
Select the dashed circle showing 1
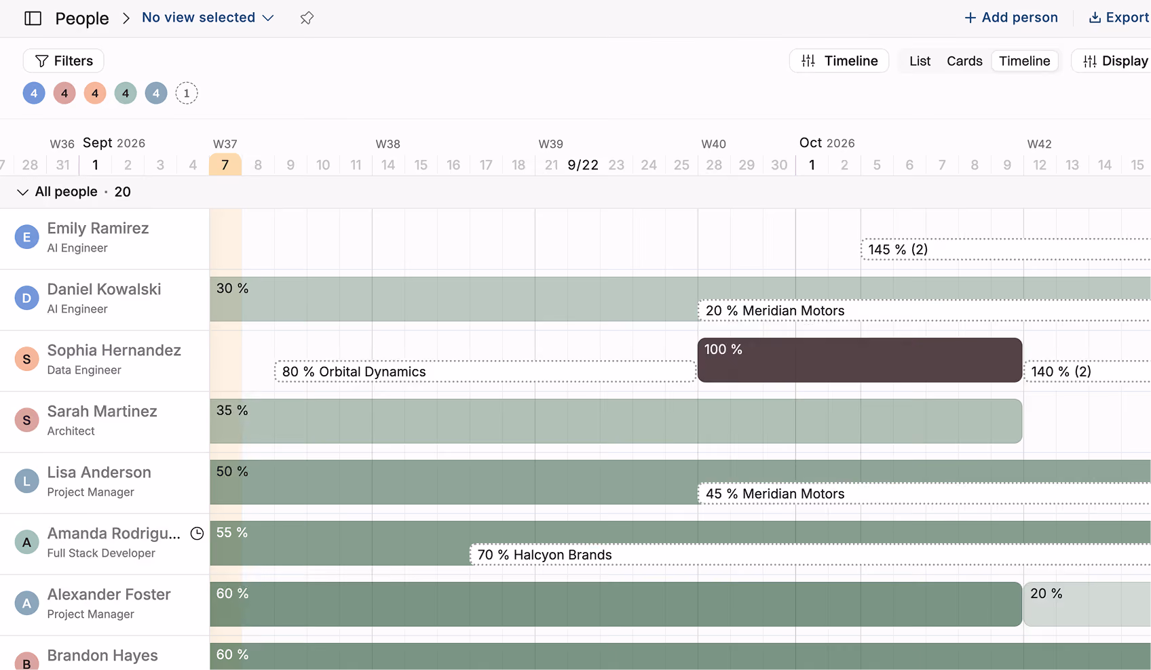coord(187,93)
